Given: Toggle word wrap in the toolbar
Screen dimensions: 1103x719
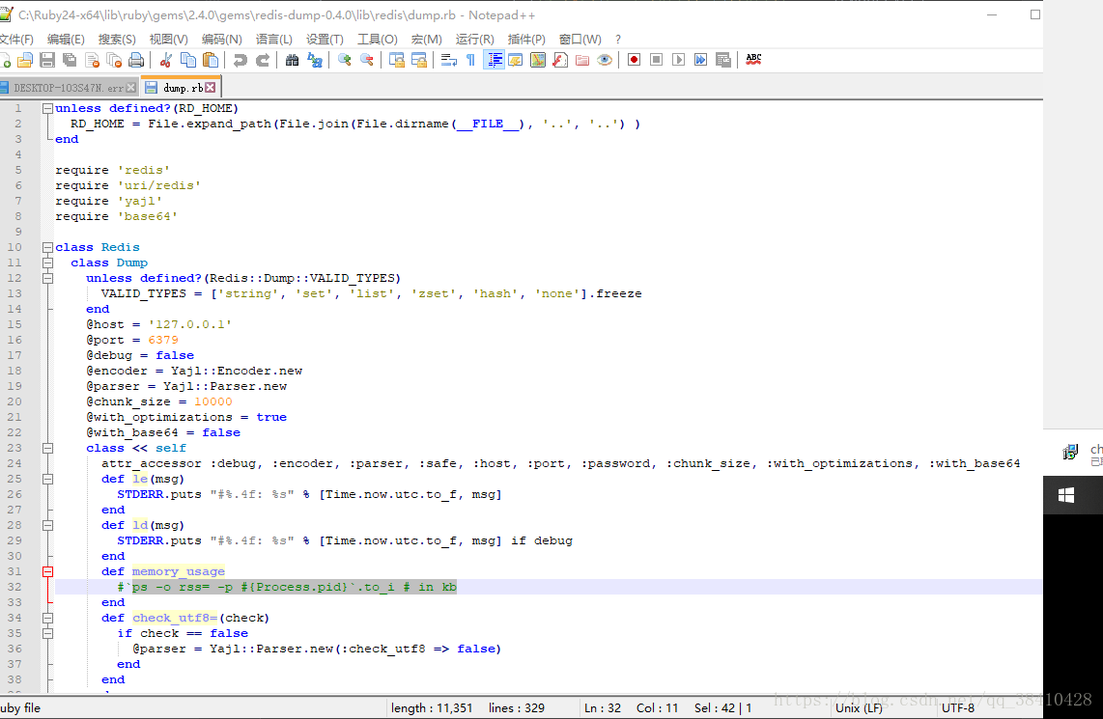Looking at the screenshot, I should tap(449, 61).
